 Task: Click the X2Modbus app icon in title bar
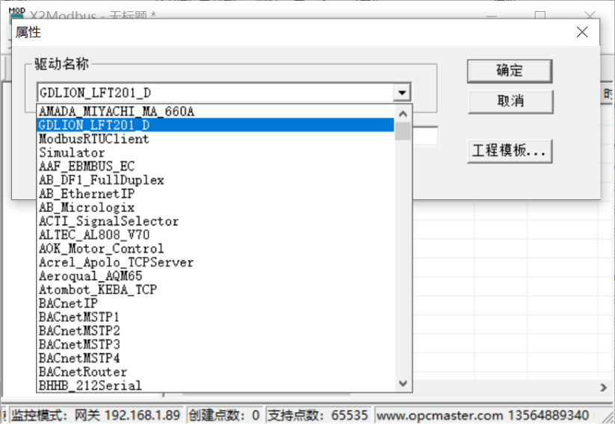pos(16,14)
